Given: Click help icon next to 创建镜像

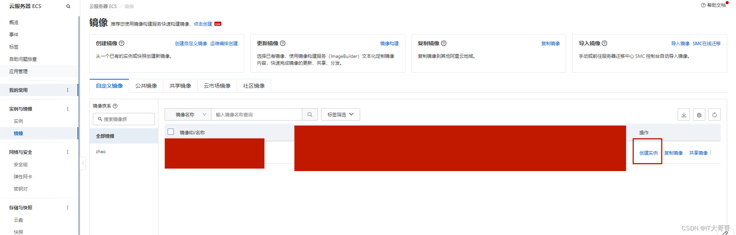Looking at the screenshot, I should click(x=122, y=43).
